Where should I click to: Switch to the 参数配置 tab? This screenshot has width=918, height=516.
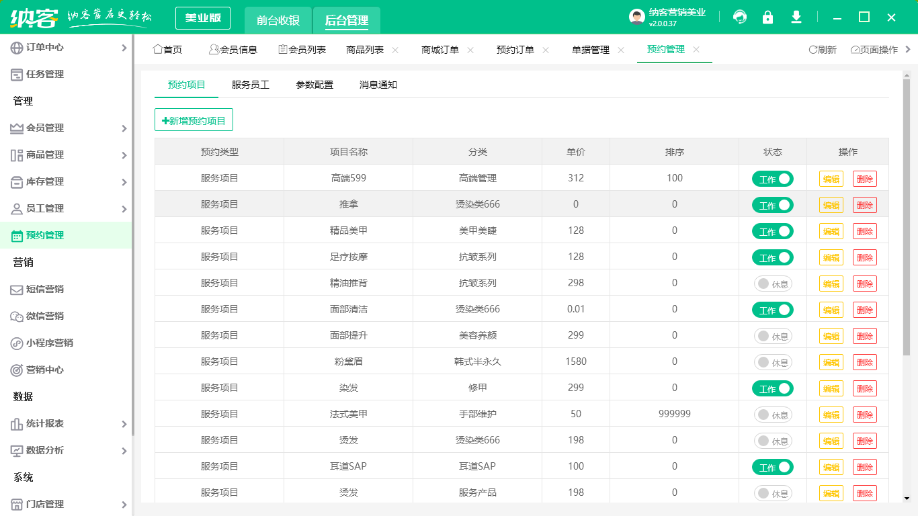coord(315,85)
